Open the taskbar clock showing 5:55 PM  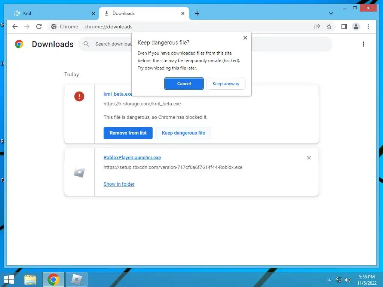(367, 280)
